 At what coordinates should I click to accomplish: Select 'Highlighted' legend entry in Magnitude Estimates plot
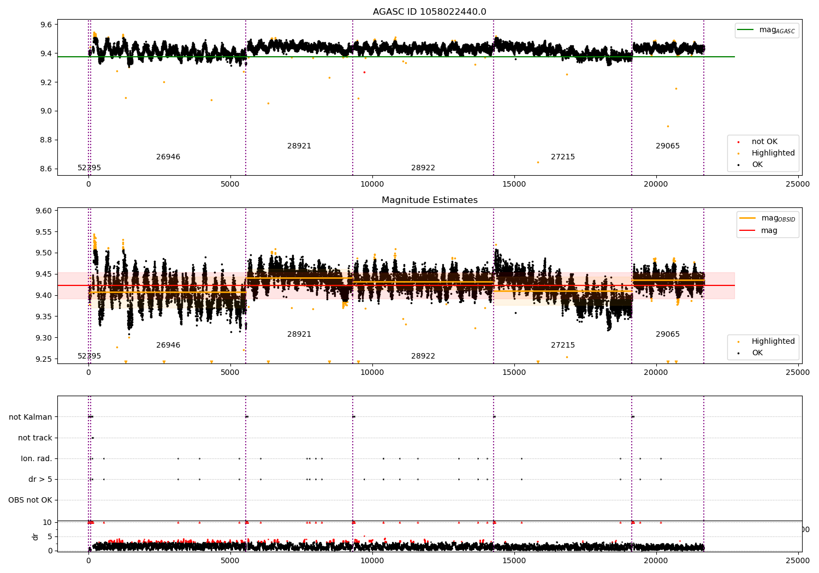tap(766, 342)
